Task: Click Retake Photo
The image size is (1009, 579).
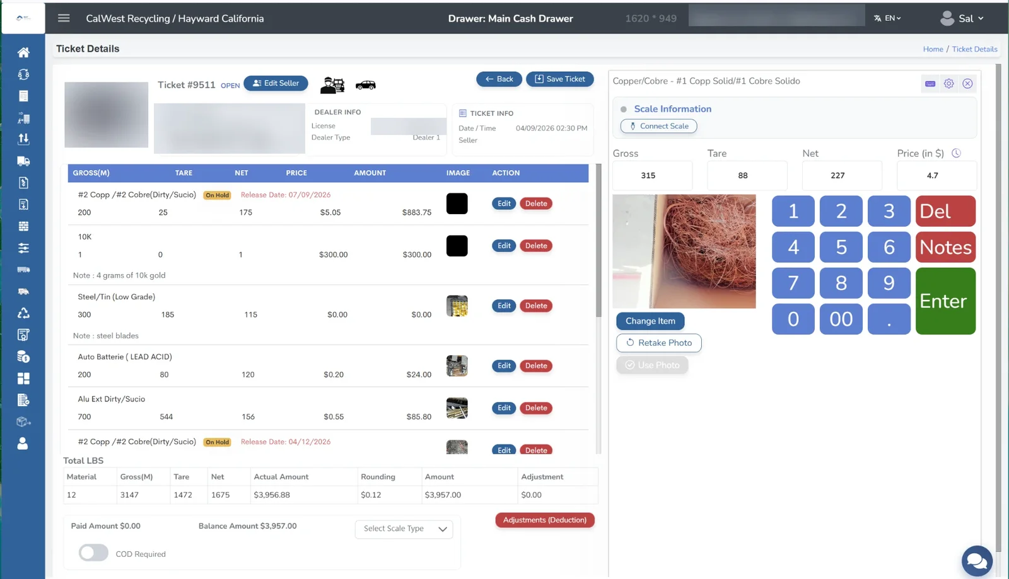Action: coord(659,343)
